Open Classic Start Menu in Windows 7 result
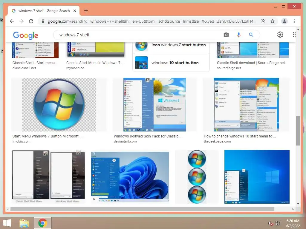 coord(95,63)
